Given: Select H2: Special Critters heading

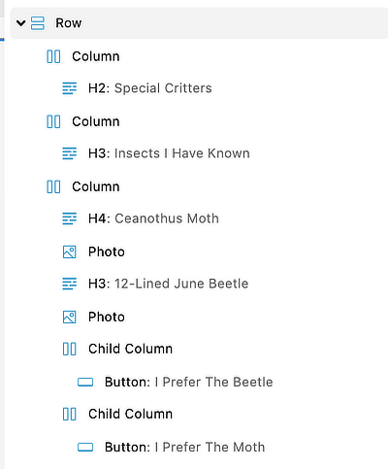Looking at the screenshot, I should 150,88.
